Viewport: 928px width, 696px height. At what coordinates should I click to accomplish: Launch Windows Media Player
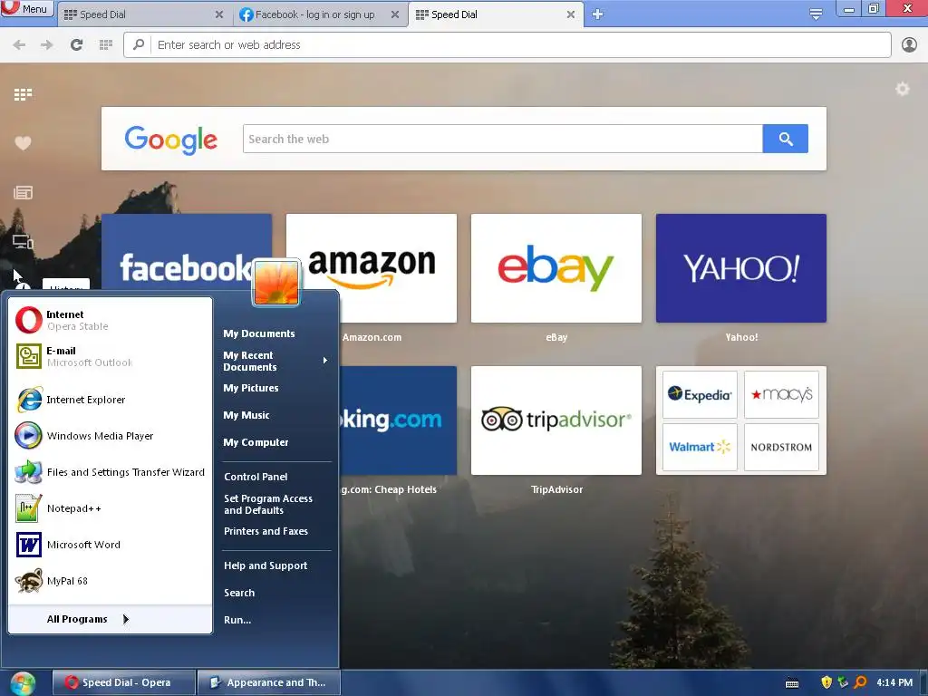111,436
